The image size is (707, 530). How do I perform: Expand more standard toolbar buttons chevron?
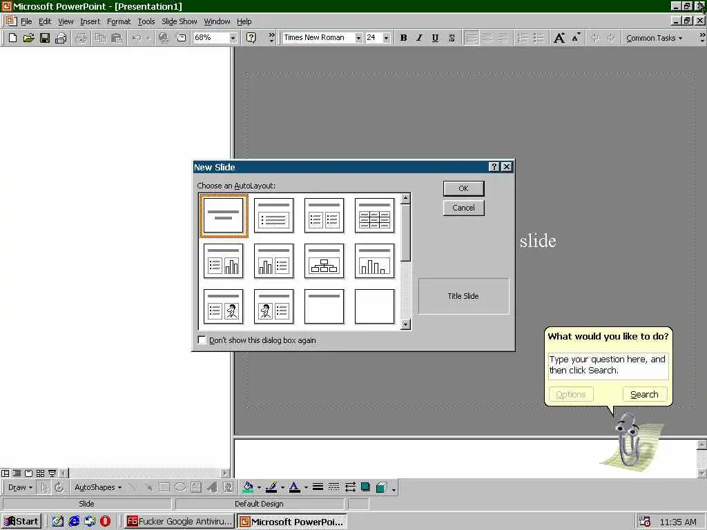[x=271, y=37]
